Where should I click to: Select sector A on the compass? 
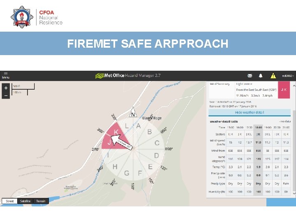point(139,126)
